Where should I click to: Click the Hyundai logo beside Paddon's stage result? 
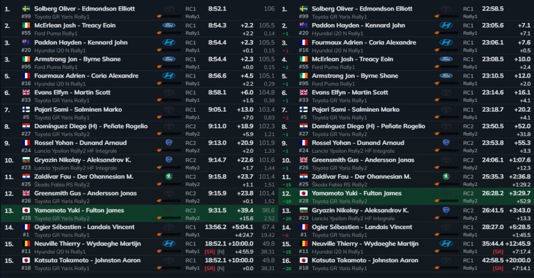[x=168, y=42]
